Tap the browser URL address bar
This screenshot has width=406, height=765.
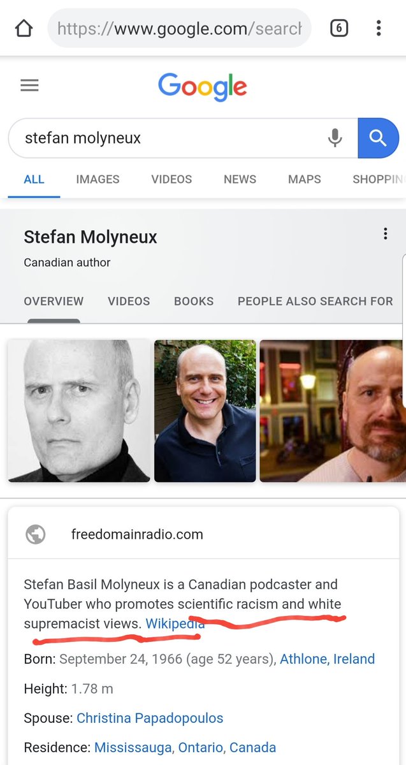coord(180,28)
